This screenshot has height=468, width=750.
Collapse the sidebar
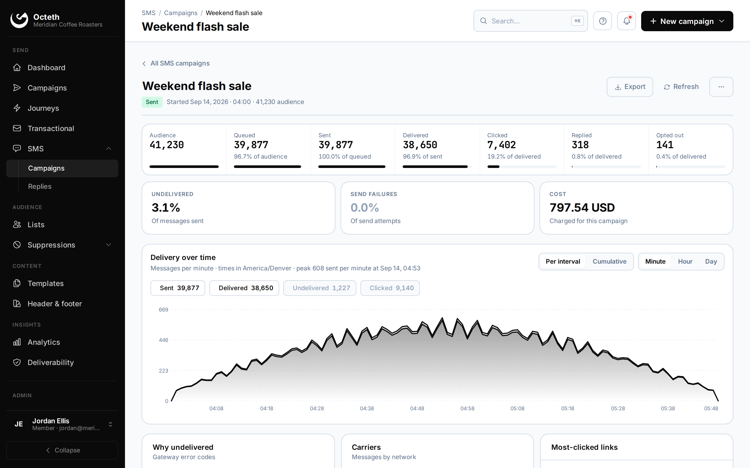point(62,450)
